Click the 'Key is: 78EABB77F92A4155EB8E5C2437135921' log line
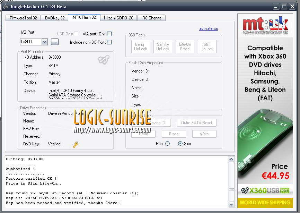The image size is (300, 213). (54, 198)
